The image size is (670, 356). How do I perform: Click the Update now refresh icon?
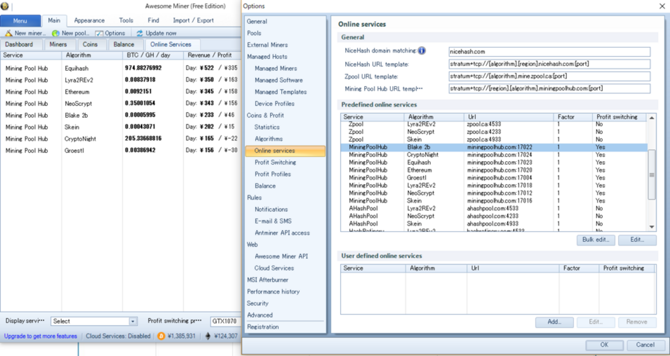[140, 33]
